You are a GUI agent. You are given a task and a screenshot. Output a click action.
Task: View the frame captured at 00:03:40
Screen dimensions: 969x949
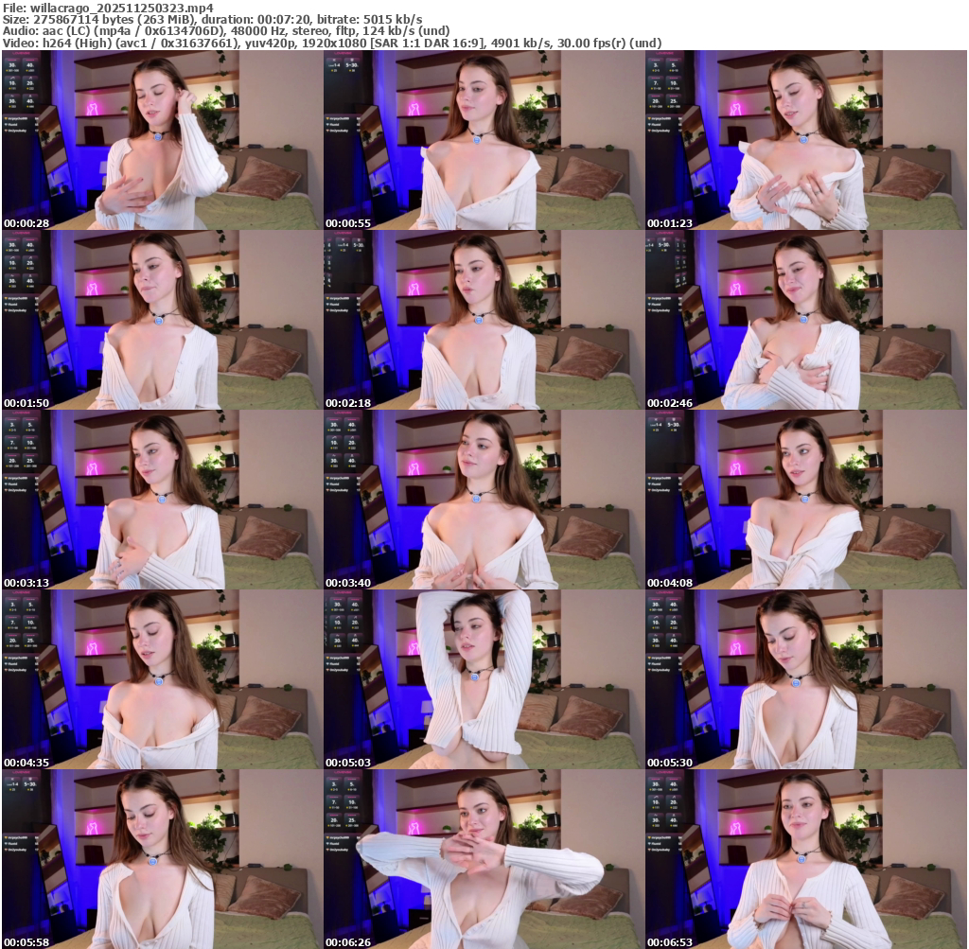tap(484, 500)
